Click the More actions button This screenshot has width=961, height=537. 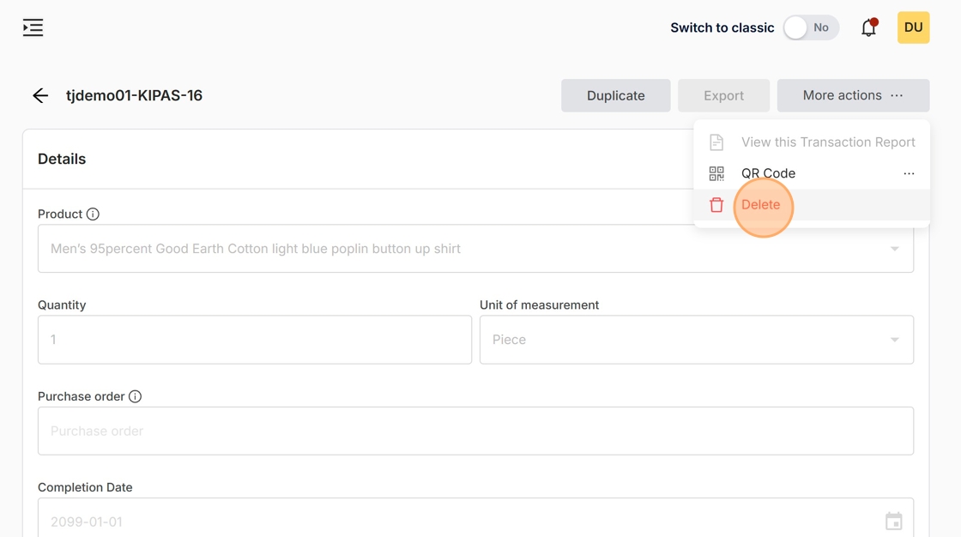(x=852, y=95)
